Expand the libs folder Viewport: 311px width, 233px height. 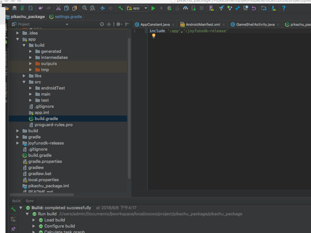tap(24, 76)
